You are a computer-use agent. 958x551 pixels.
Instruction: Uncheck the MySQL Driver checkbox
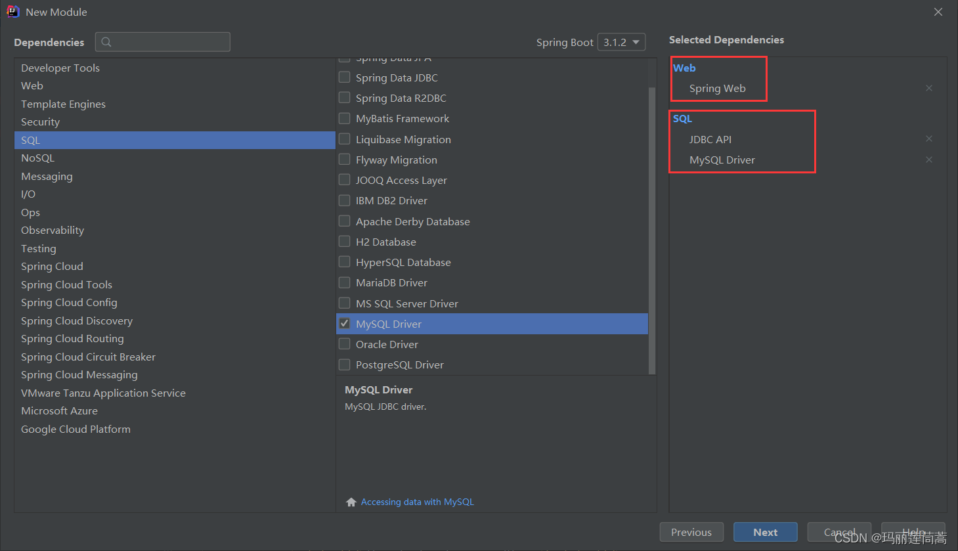click(x=344, y=324)
